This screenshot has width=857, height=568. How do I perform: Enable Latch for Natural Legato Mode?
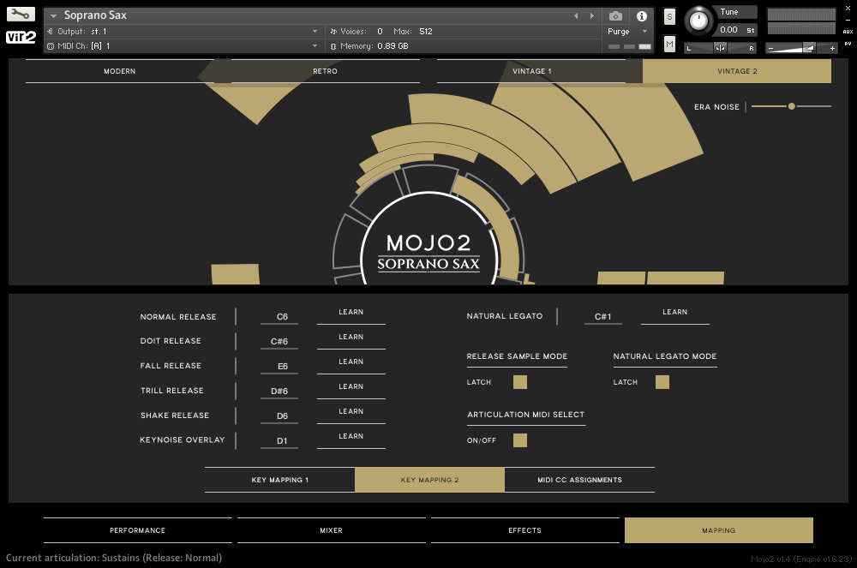coord(662,382)
